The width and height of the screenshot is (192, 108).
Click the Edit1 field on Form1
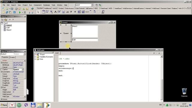tap(85, 40)
